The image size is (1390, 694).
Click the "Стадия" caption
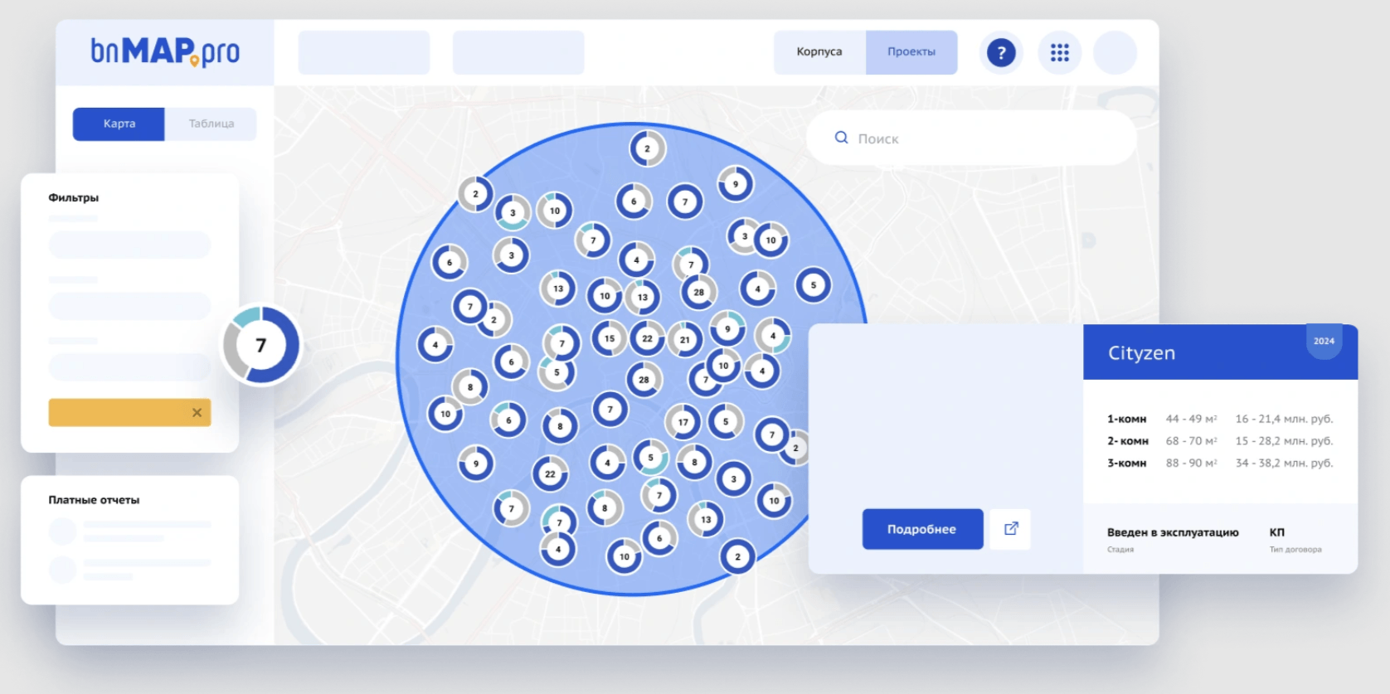(1120, 549)
